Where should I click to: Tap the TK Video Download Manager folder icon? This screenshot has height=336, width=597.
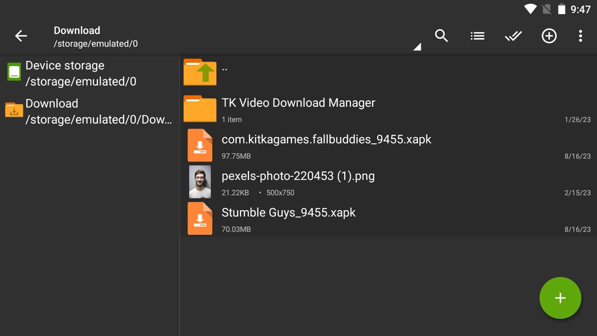(x=200, y=109)
